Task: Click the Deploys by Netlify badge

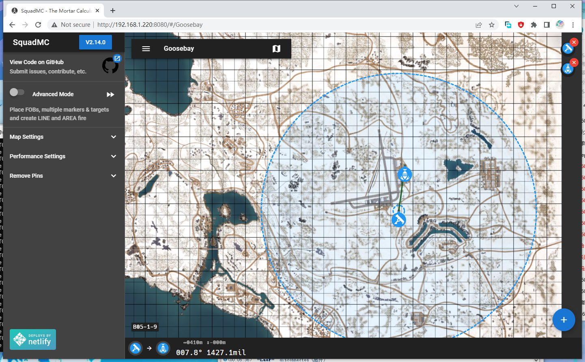Action: 33,339
